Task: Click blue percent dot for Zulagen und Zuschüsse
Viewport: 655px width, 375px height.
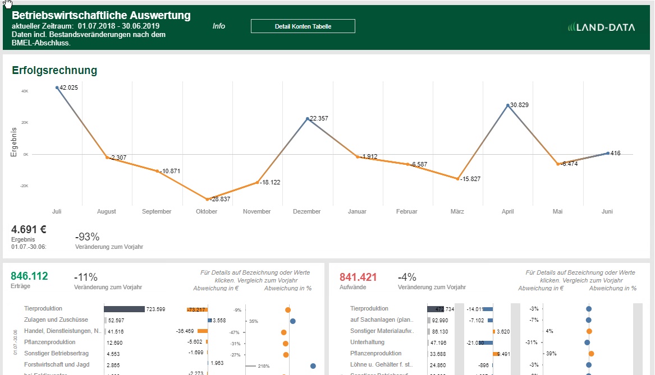Action: [292, 321]
